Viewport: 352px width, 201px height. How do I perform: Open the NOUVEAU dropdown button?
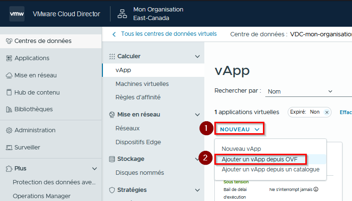coord(240,129)
